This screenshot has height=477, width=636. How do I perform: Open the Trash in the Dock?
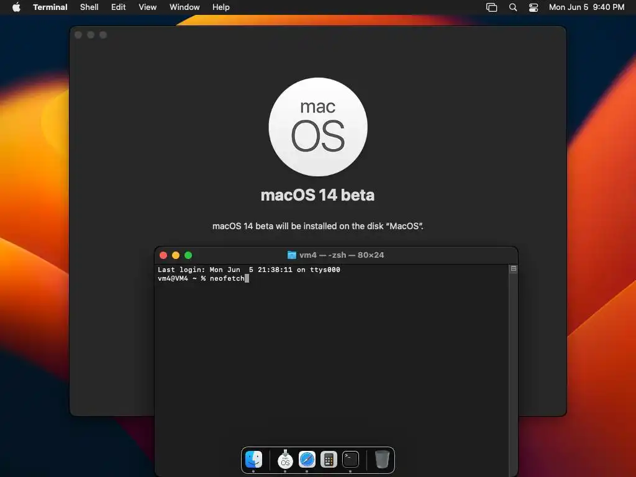(382, 460)
